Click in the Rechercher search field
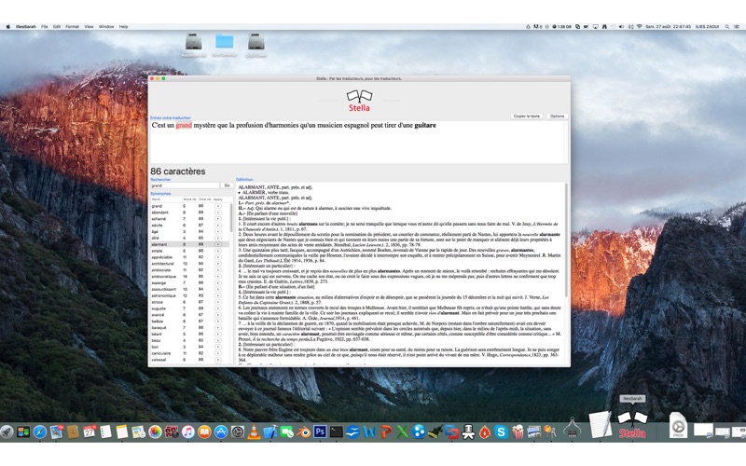746x466 pixels. [x=185, y=185]
